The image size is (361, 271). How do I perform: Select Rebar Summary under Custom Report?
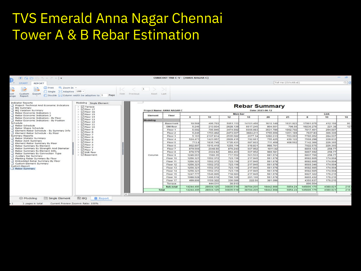click(25, 169)
